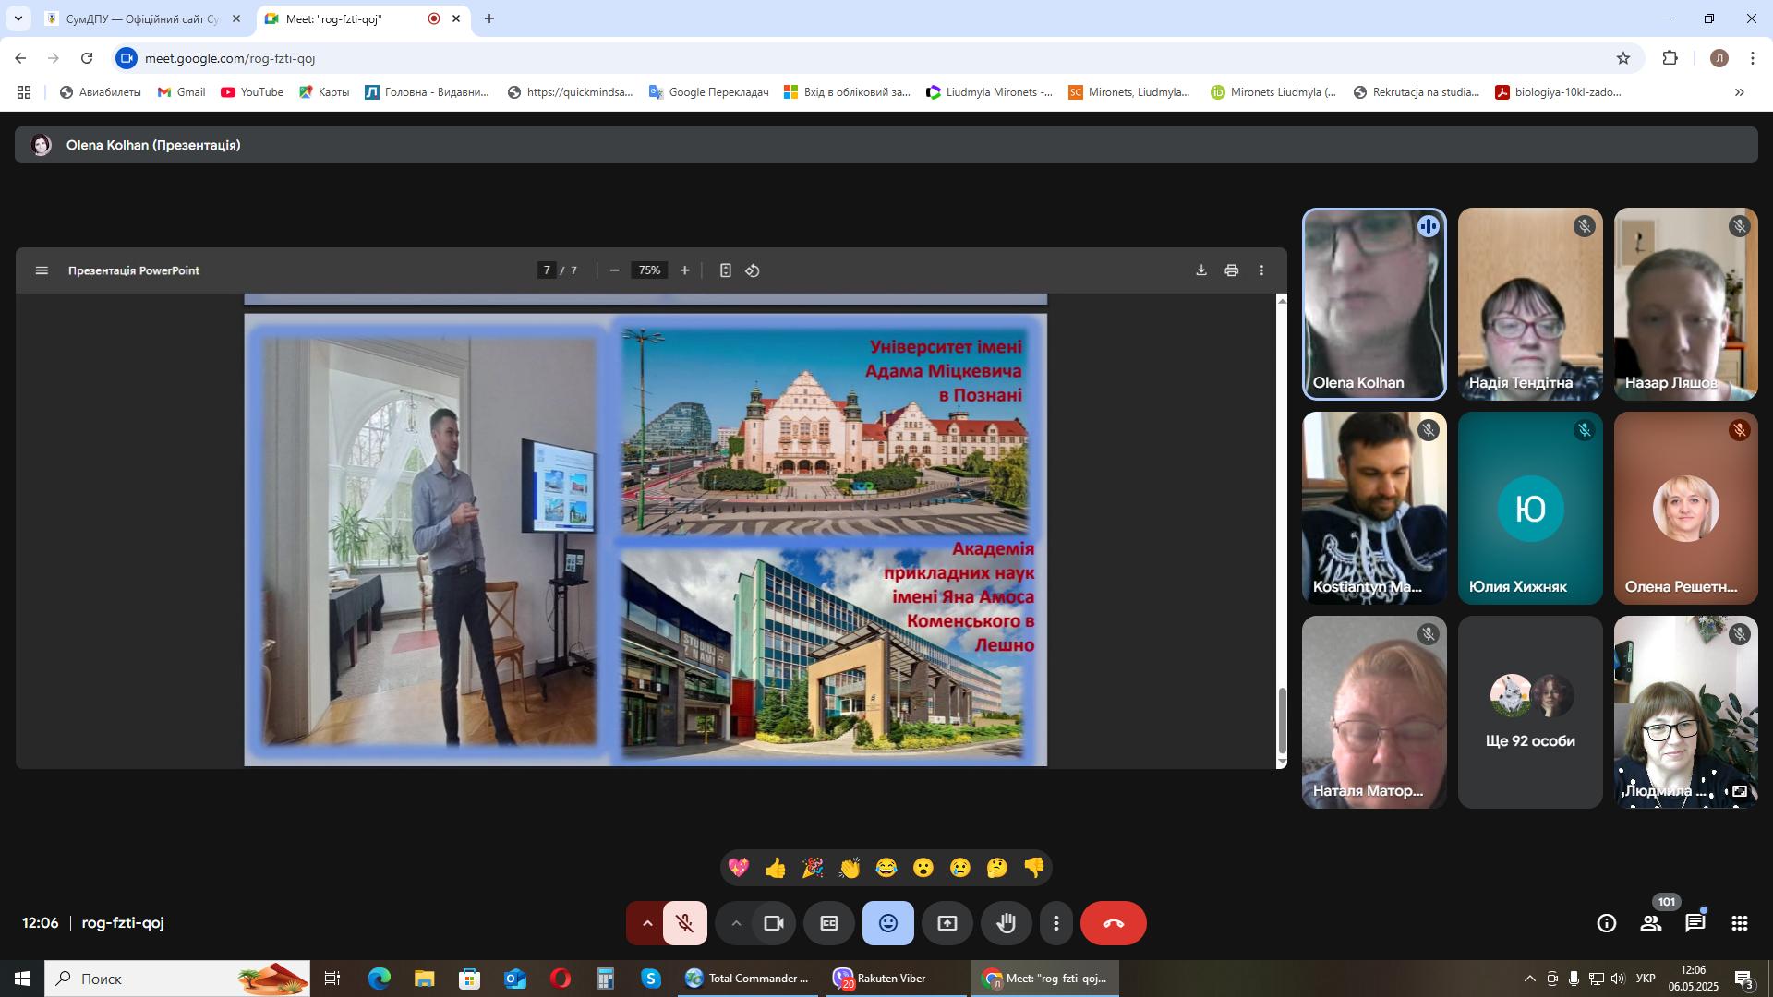The height and width of the screenshot is (997, 1773).
Task: Select Назар Ляшов video tile
Action: click(1686, 305)
